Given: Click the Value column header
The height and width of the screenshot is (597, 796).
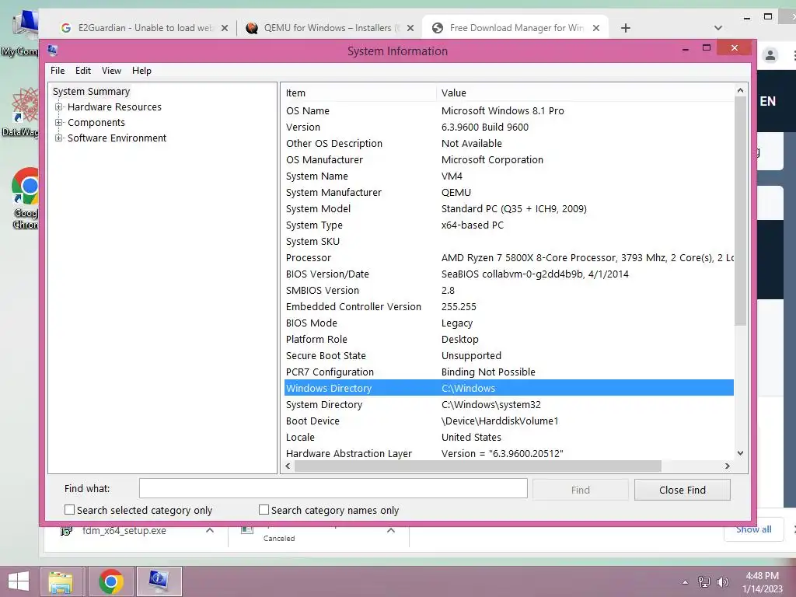Looking at the screenshot, I should [x=585, y=93].
